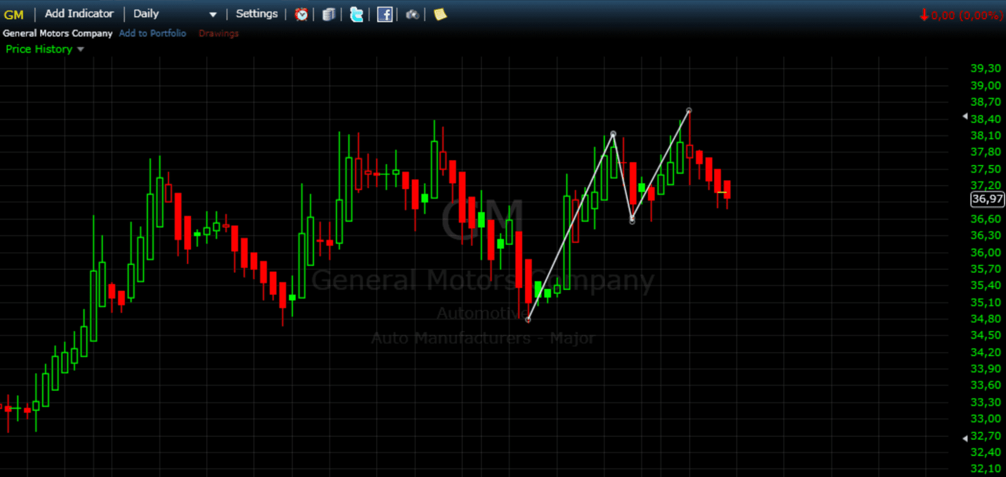
Task: Select trendline anchor at the pullback low
Action: (632, 221)
